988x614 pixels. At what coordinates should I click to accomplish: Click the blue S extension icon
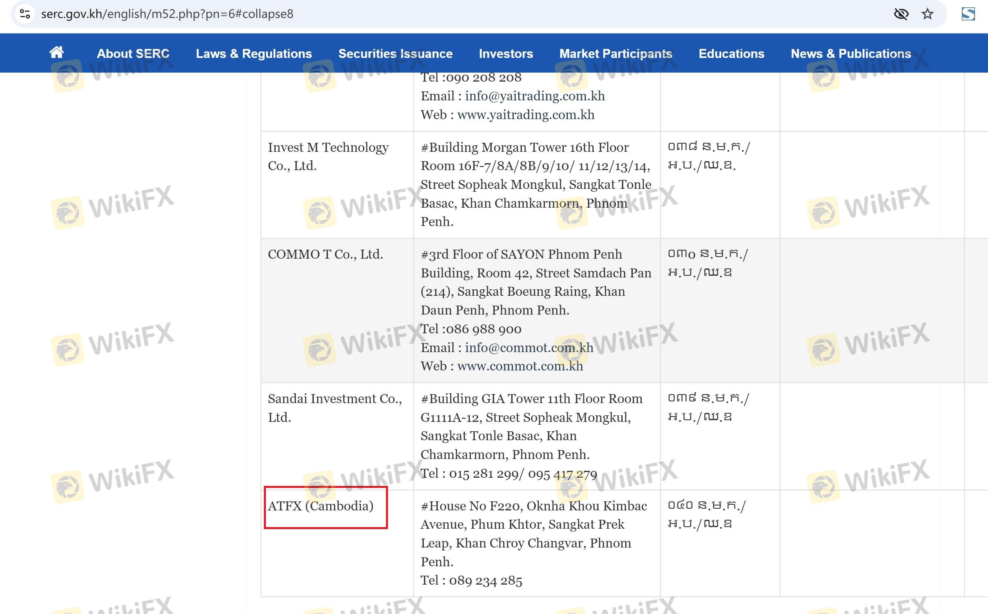point(968,14)
